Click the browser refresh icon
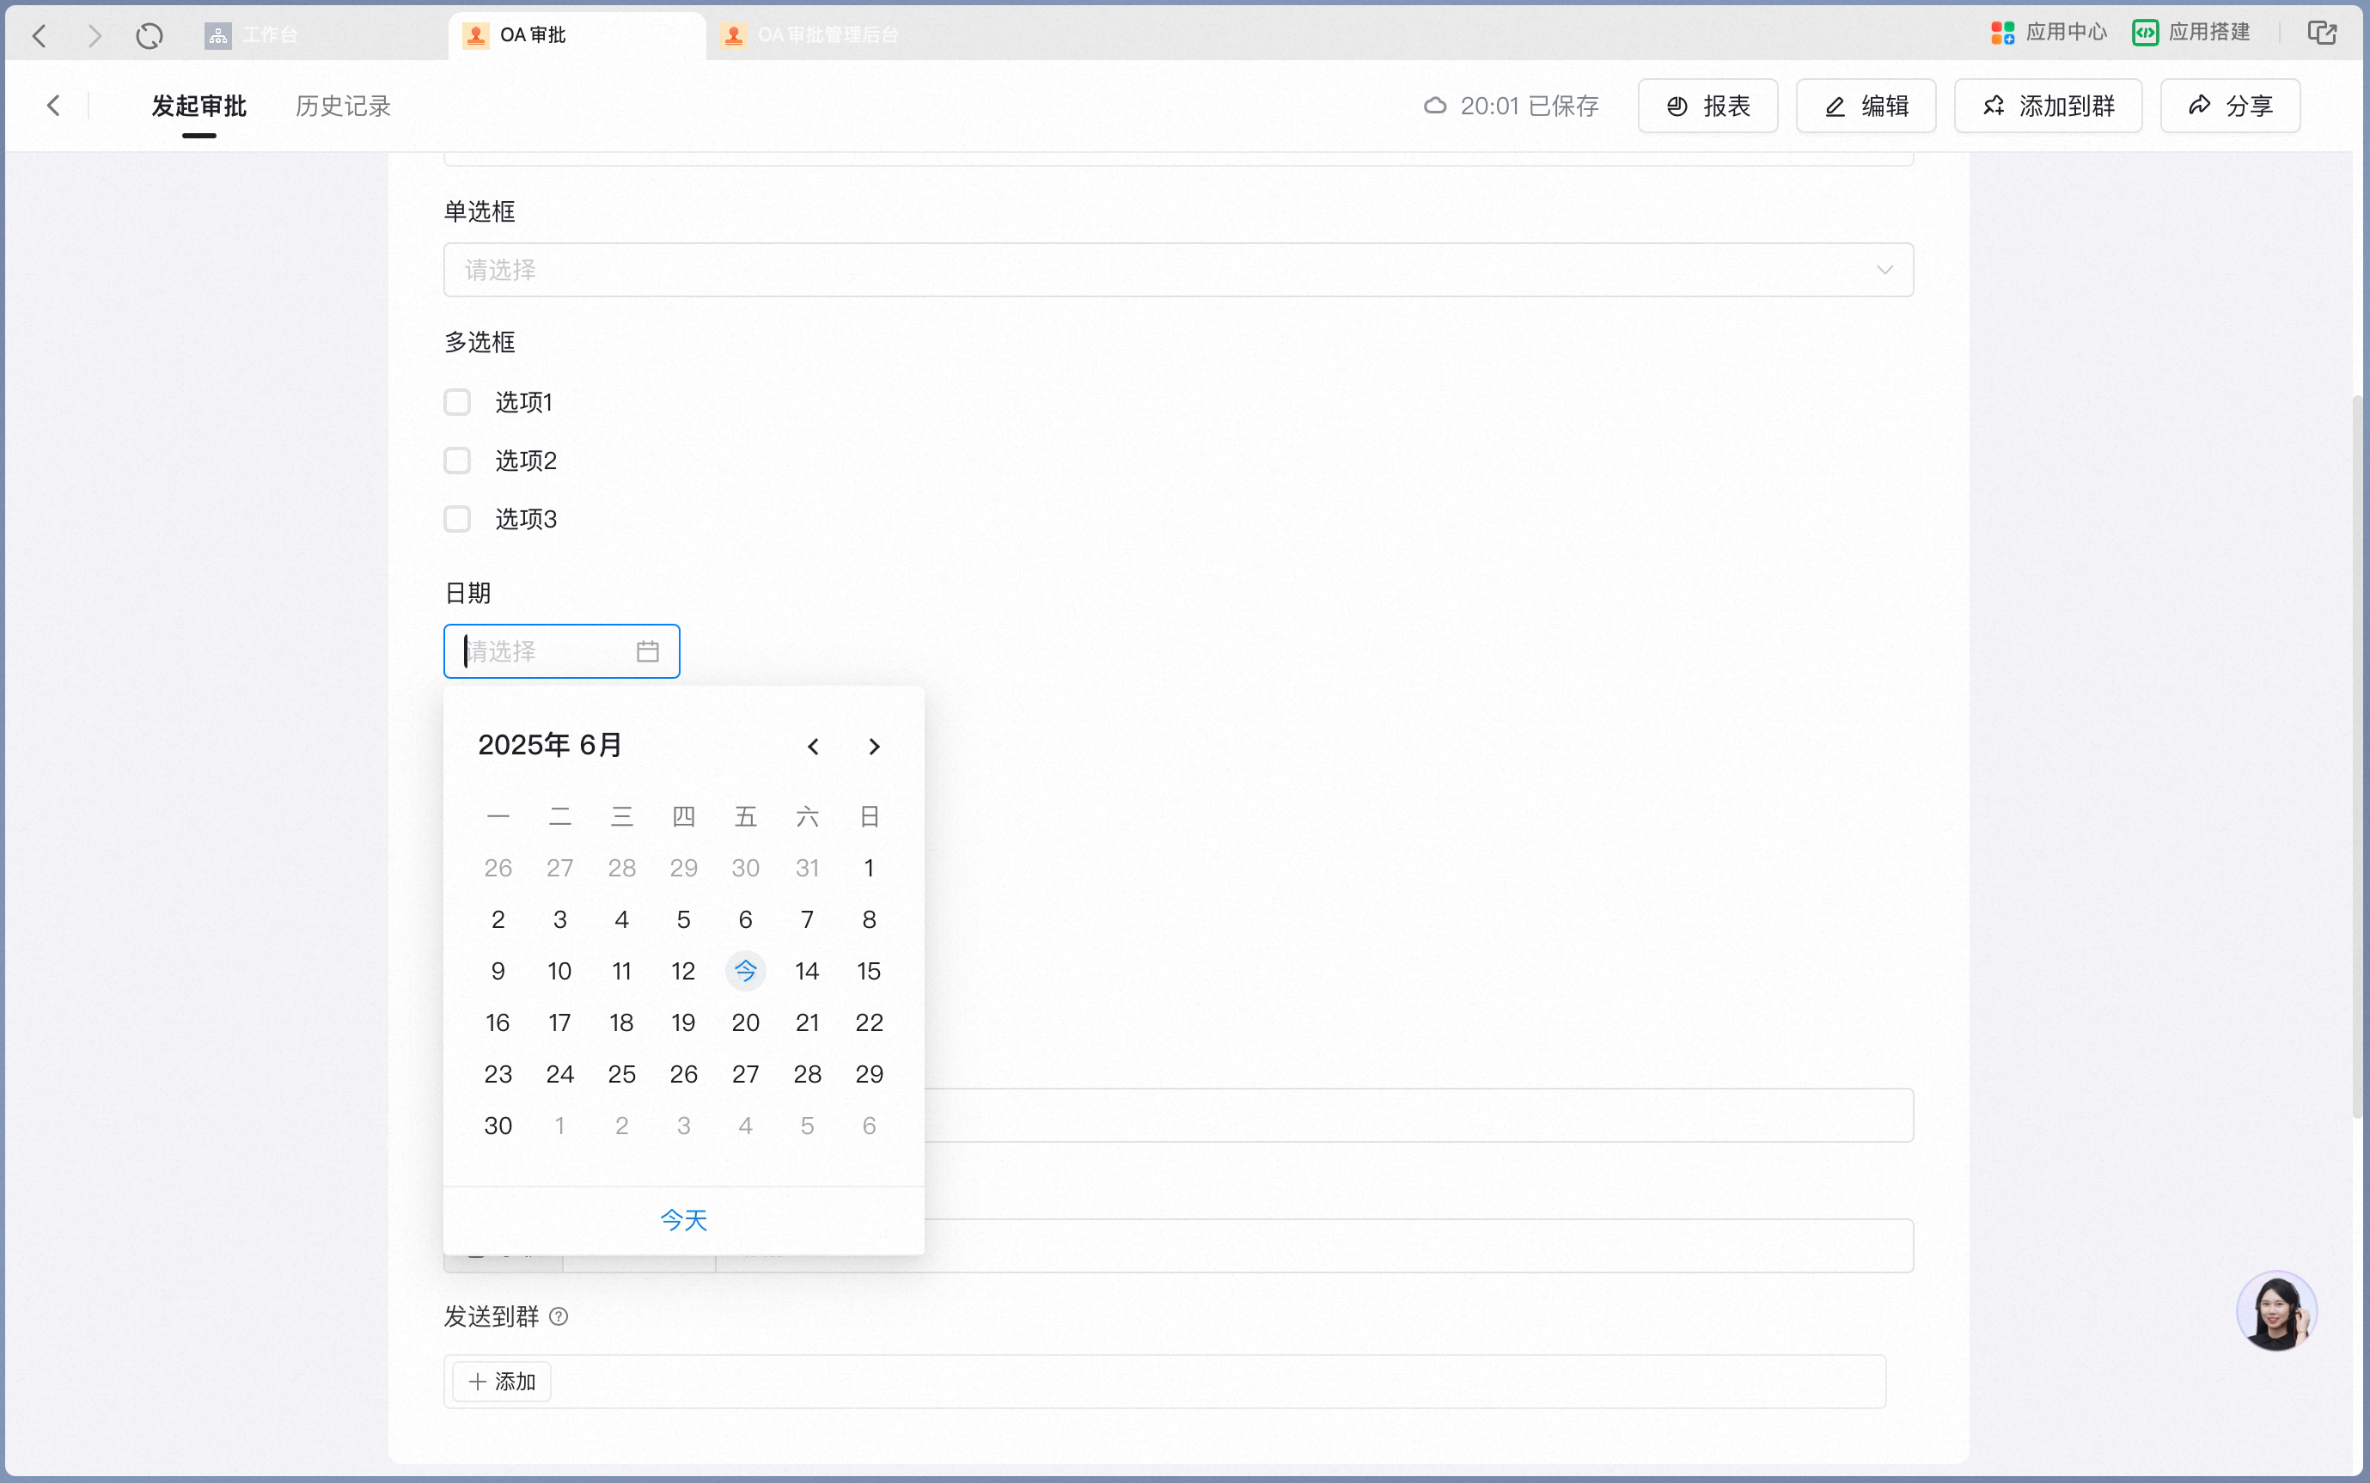Screen dimensions: 2370x1483 [150, 36]
